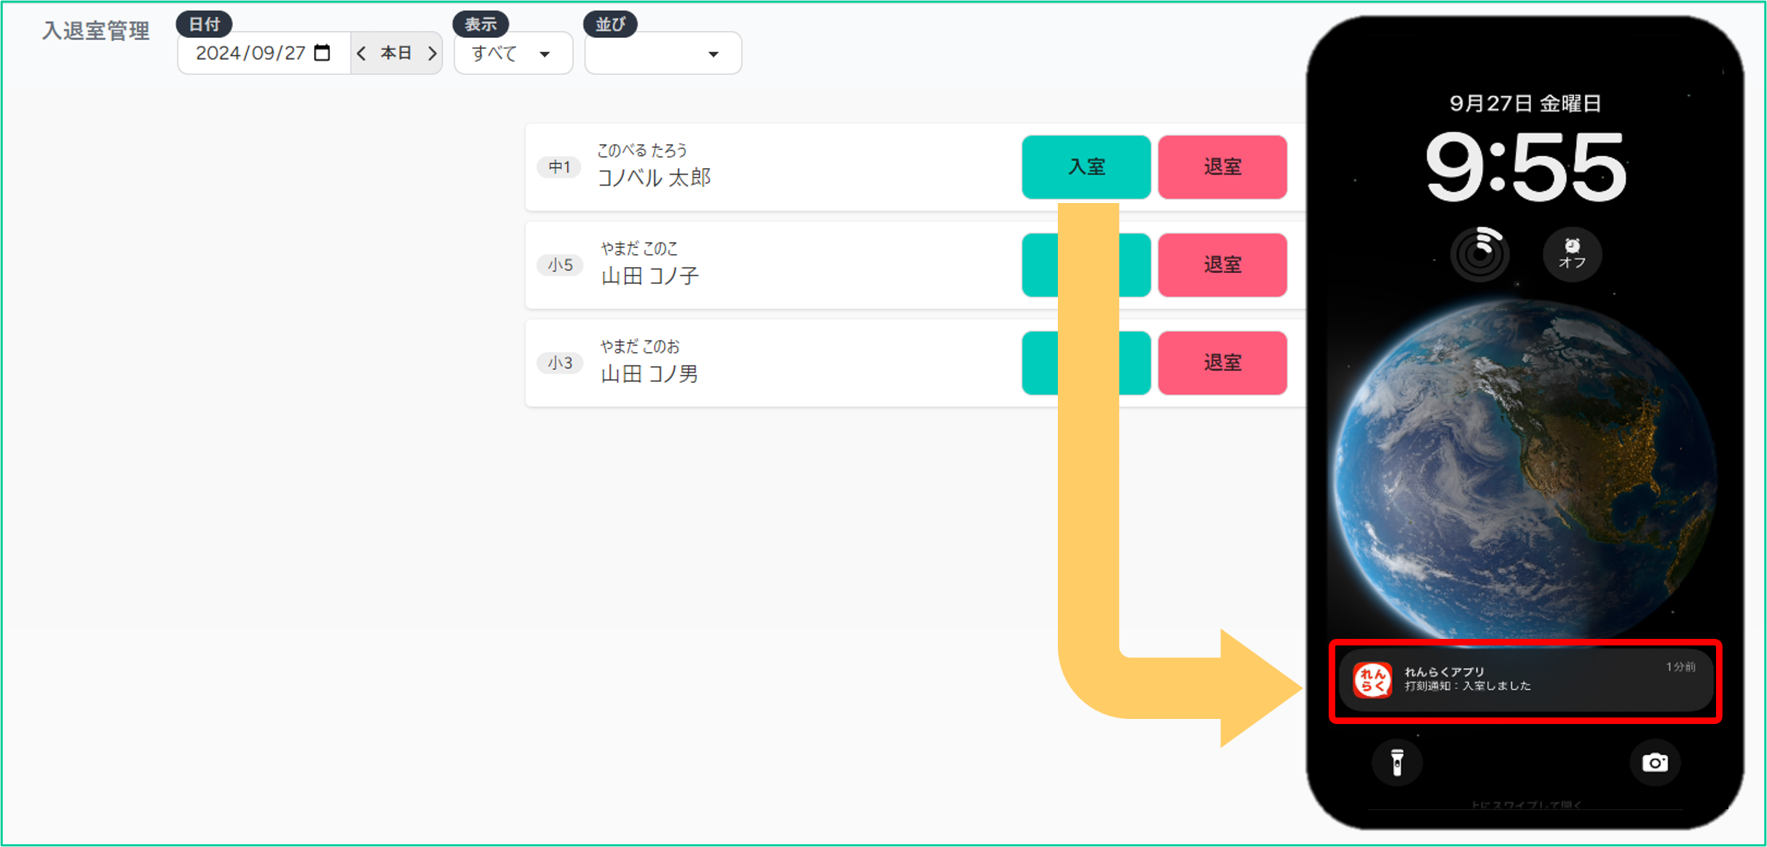Go to next day with right chevron
Viewport: 1767px width, 847px height.
point(432,53)
